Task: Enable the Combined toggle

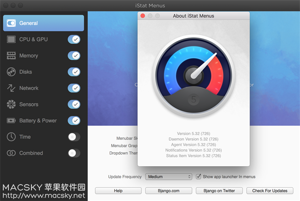Action: (x=74, y=153)
